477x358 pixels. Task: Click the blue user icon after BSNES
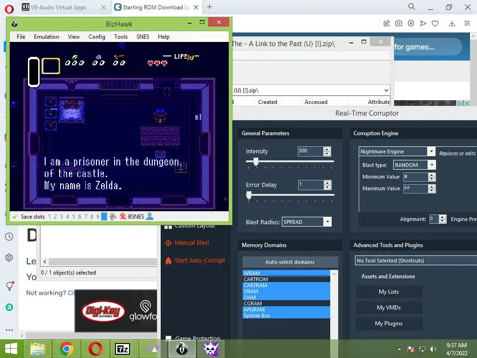point(150,216)
